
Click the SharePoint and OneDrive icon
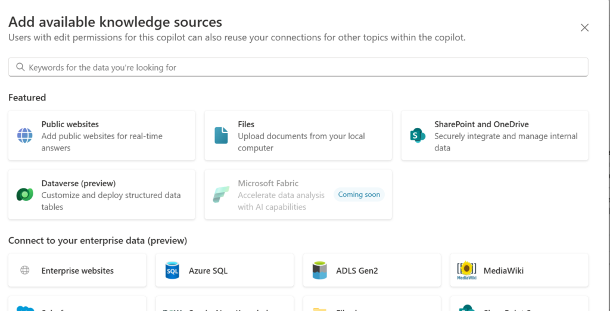(x=418, y=136)
